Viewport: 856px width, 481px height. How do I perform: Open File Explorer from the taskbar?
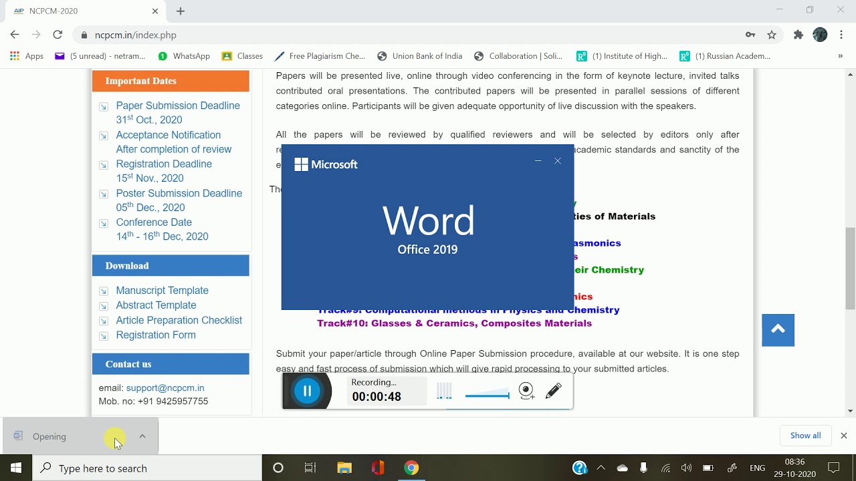coord(344,468)
